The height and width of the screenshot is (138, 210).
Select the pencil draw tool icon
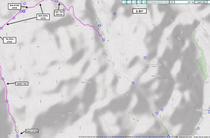[130, 2]
